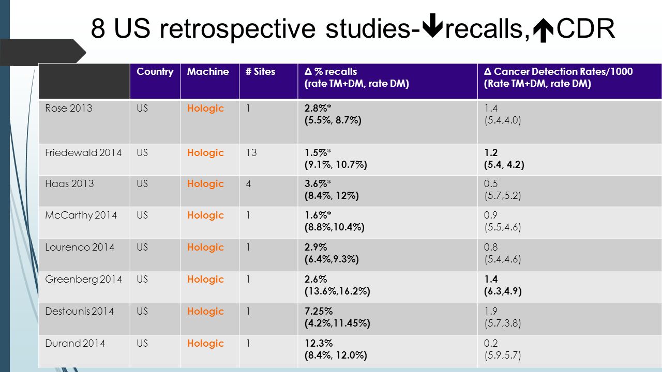Viewport: 662px width, 372px height.
Task: Click the 'Δ % recalls' column header
Action: [387, 81]
